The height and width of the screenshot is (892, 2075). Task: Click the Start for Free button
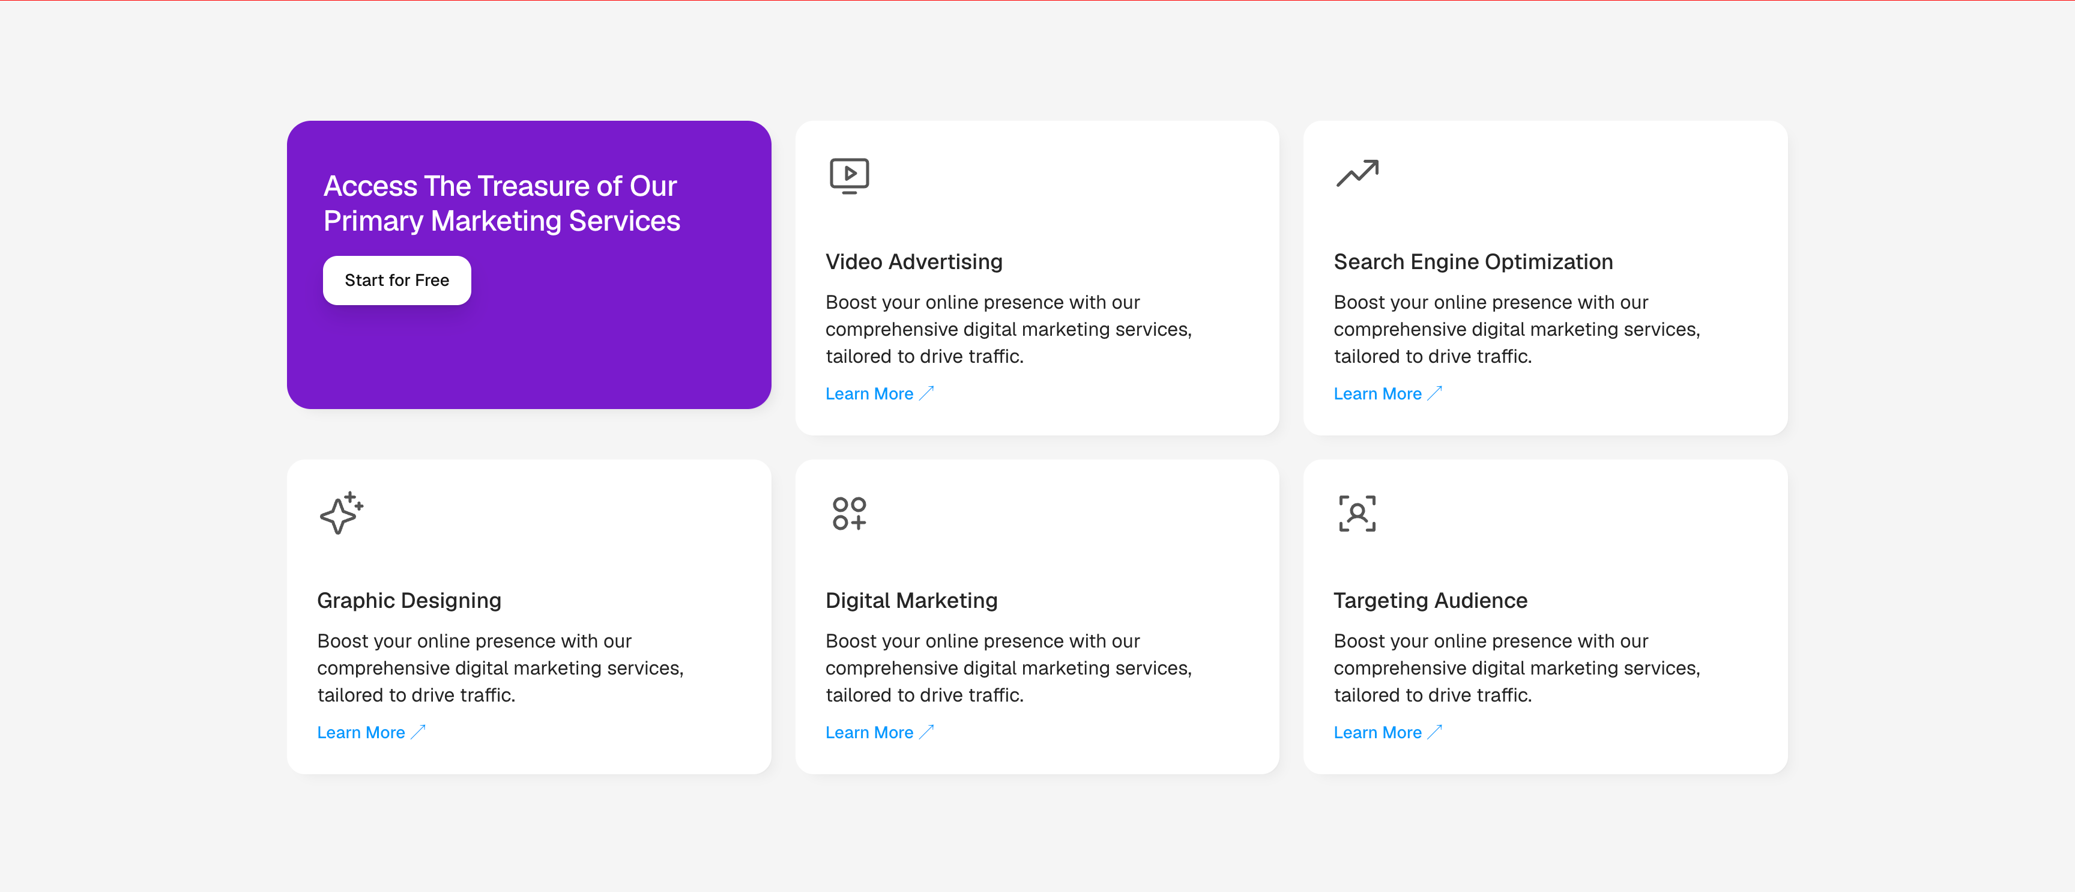[396, 281]
